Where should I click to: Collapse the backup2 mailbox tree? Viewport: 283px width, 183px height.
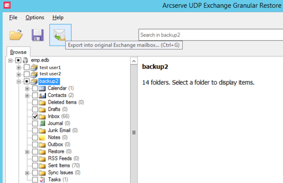(x=19, y=82)
